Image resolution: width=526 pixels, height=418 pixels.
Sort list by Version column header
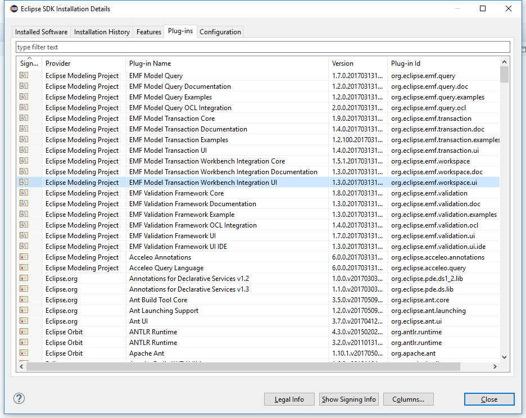(357, 63)
